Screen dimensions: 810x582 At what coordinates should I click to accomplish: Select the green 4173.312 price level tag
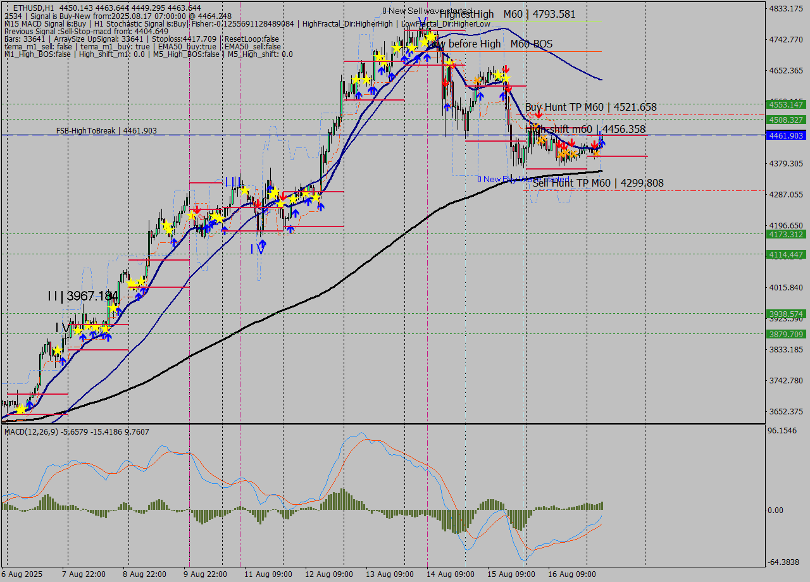point(785,234)
